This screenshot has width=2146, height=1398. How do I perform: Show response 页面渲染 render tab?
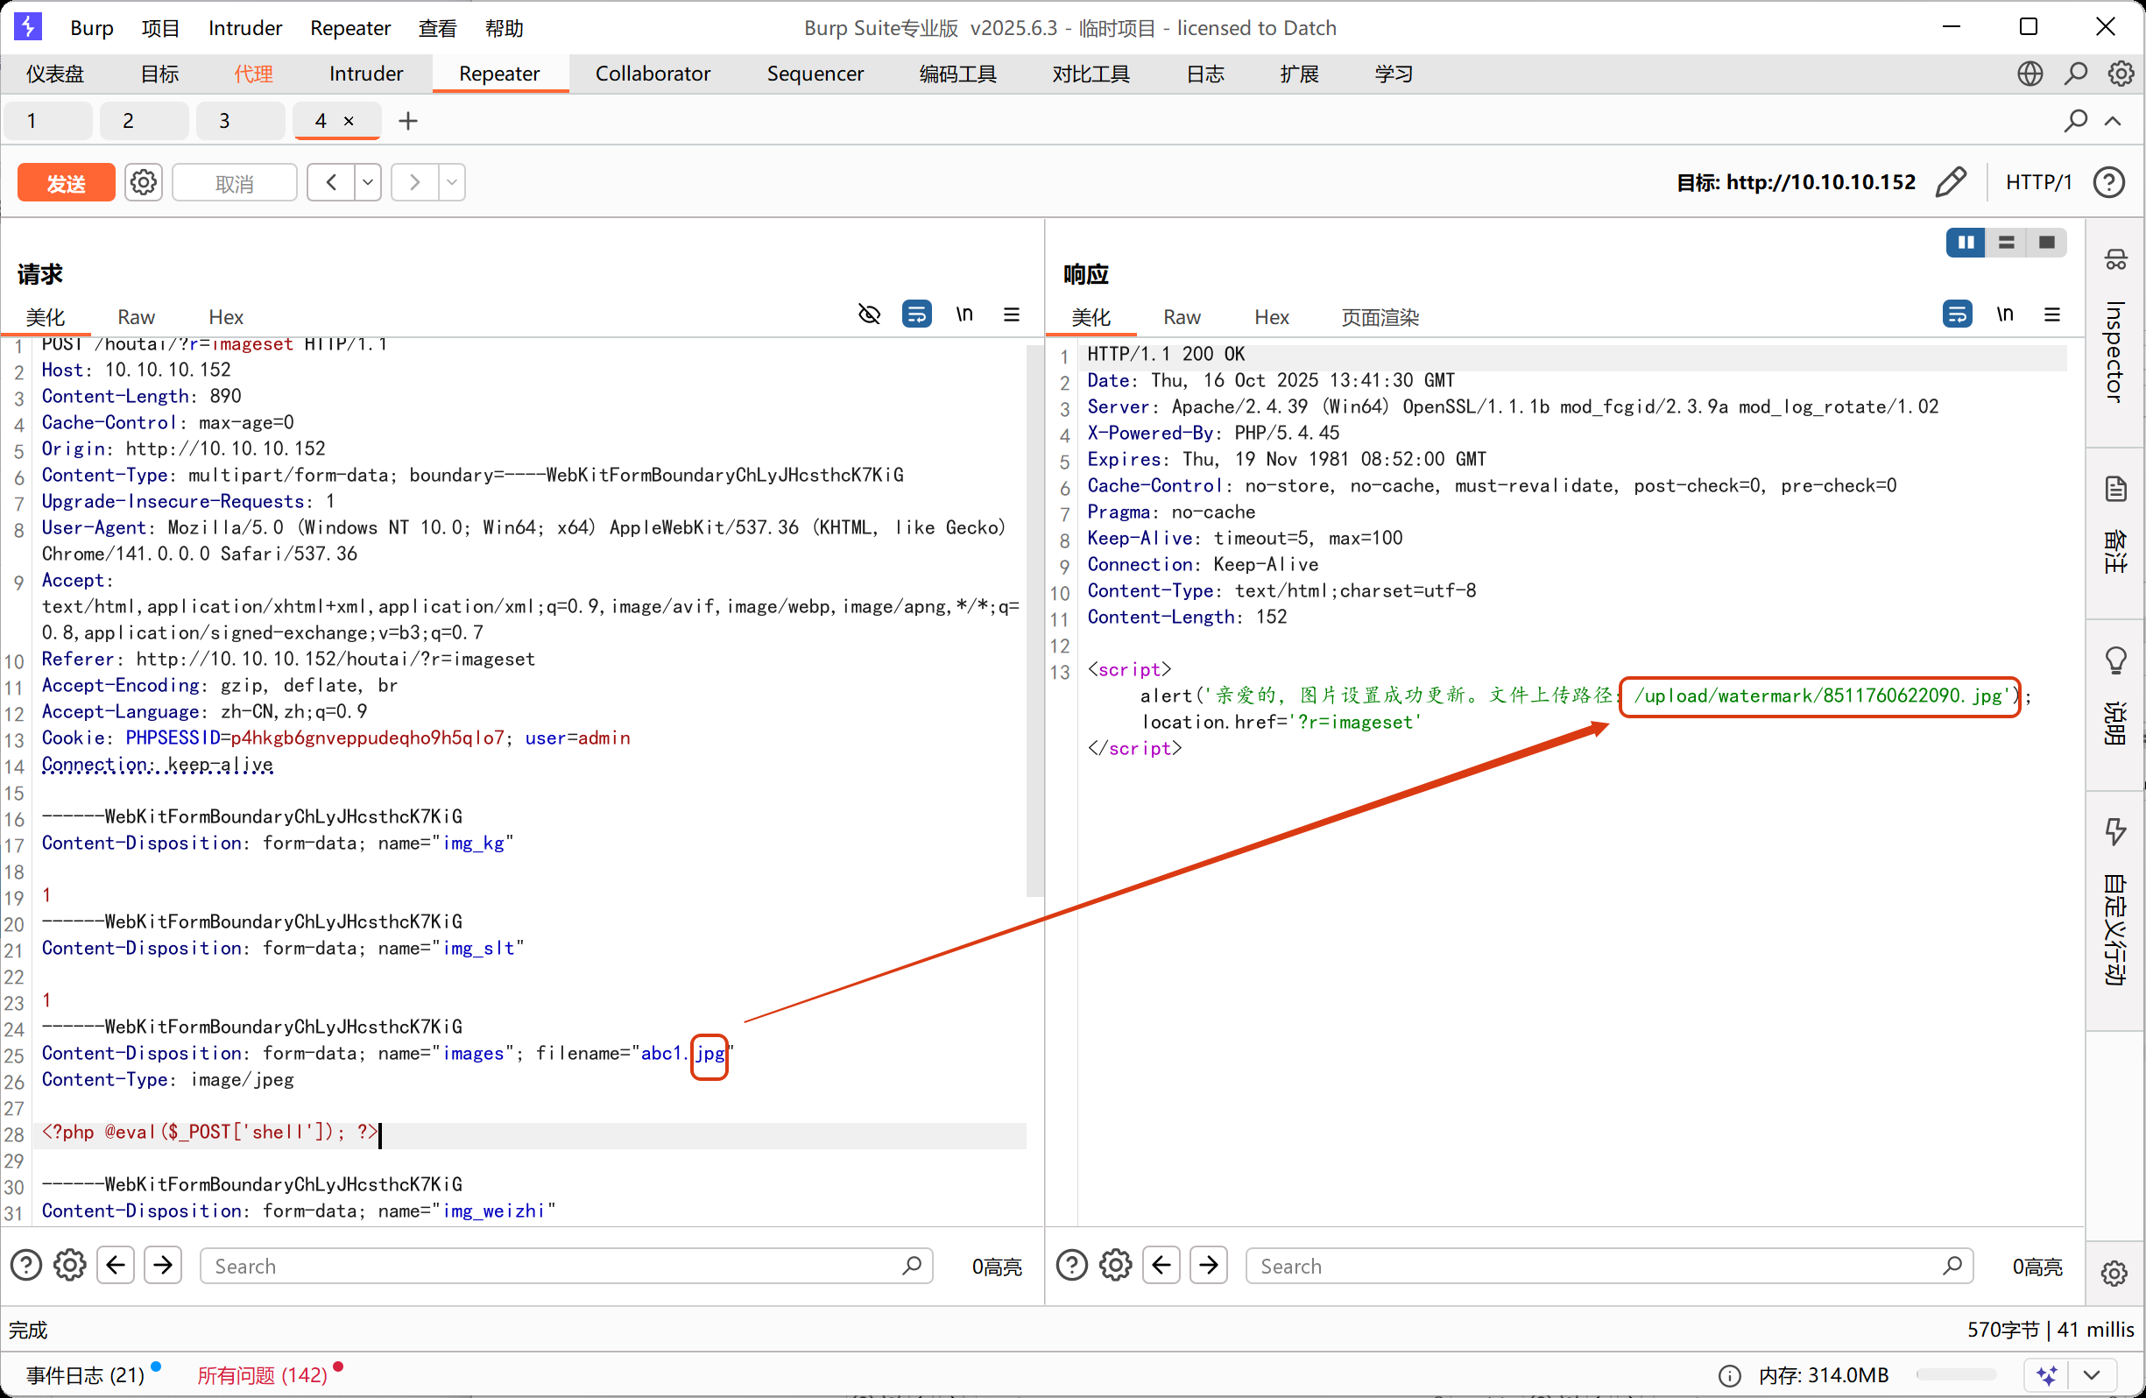click(1380, 316)
